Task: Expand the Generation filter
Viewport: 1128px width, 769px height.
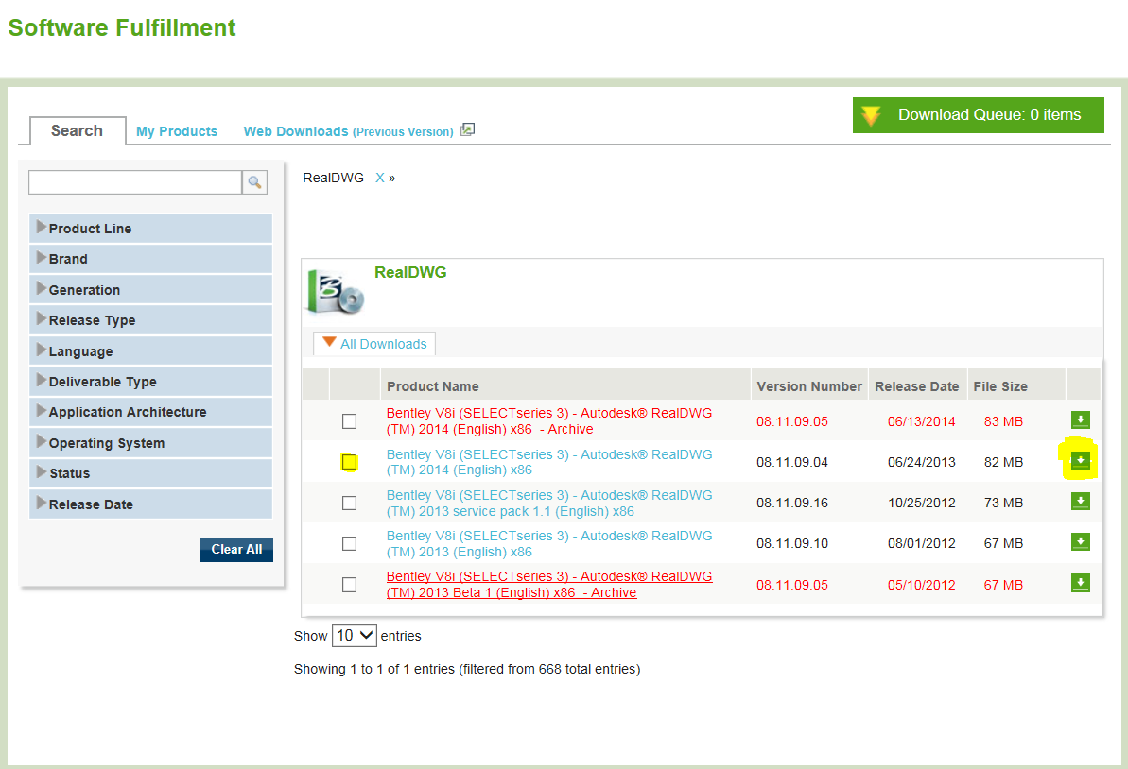Action: 150,290
